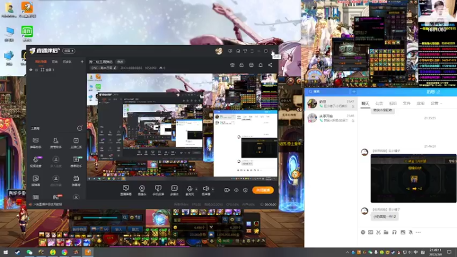Click the 扬声器 speaker icon
Image resolution: width=457 pixels, height=257 pixels.
pyautogui.click(x=206, y=189)
